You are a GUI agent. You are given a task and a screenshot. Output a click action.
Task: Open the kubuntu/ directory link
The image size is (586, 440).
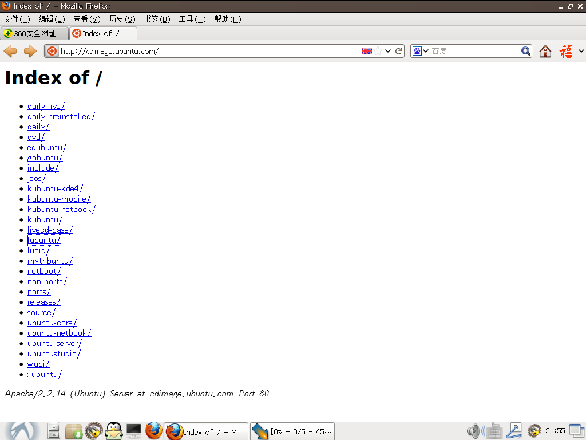click(x=45, y=219)
